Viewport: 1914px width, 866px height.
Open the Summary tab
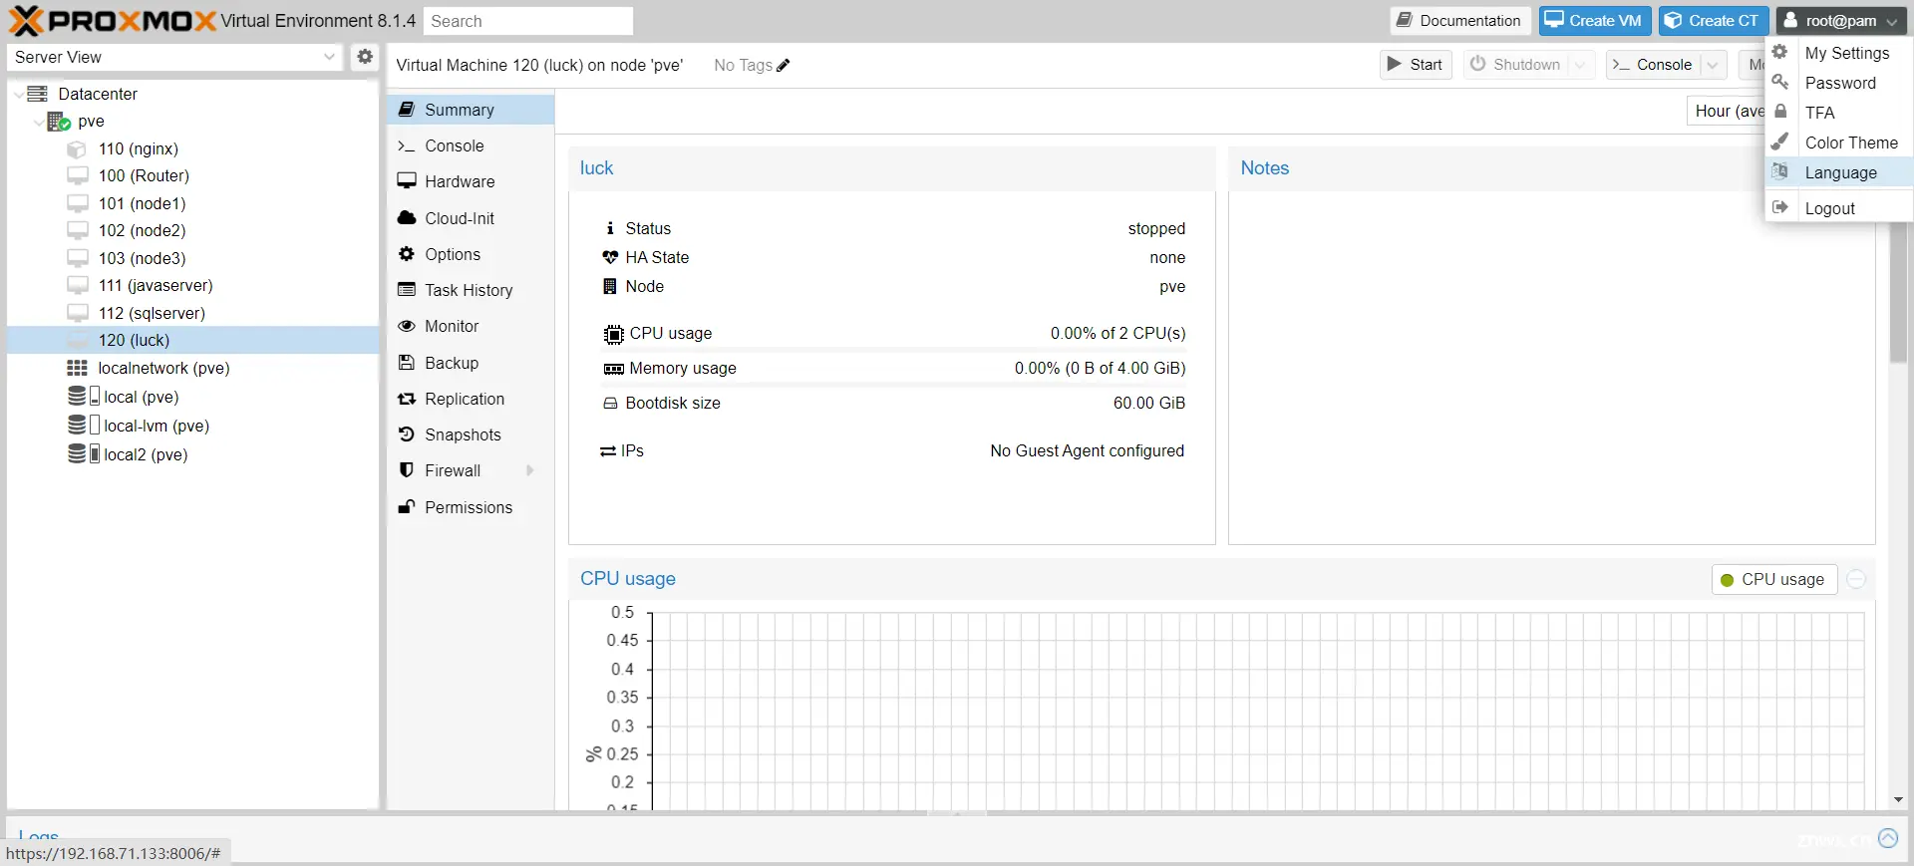pyautogui.click(x=471, y=110)
